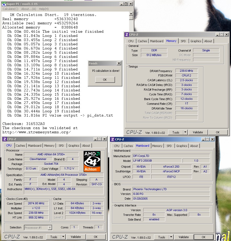Viewport: 231px width, 241px height.
Task: Click Validate in Memory window
Action: tap(198, 132)
